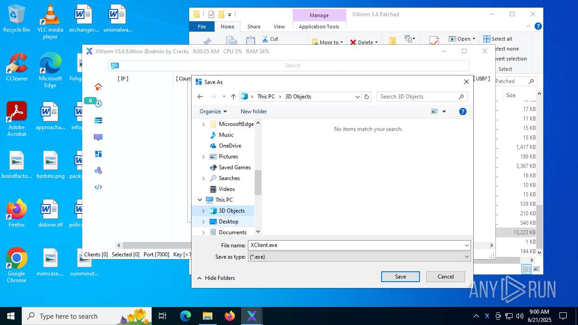Expand the Desktop tree node

click(x=203, y=222)
